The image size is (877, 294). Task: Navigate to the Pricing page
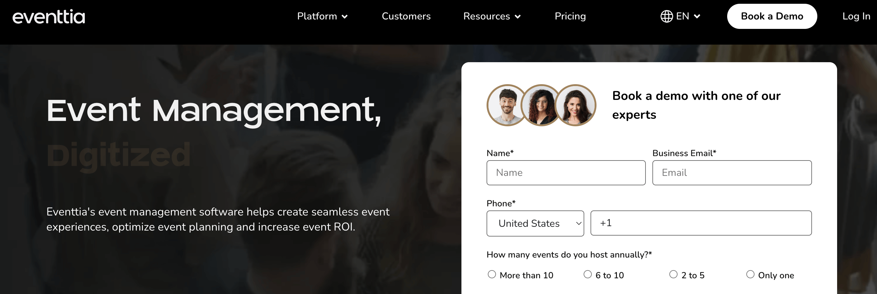570,16
